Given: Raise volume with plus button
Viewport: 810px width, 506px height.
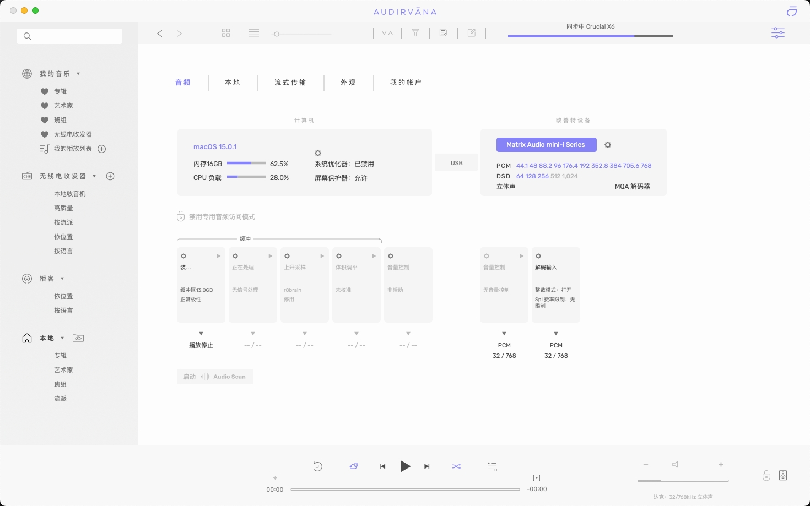Looking at the screenshot, I should tap(721, 465).
